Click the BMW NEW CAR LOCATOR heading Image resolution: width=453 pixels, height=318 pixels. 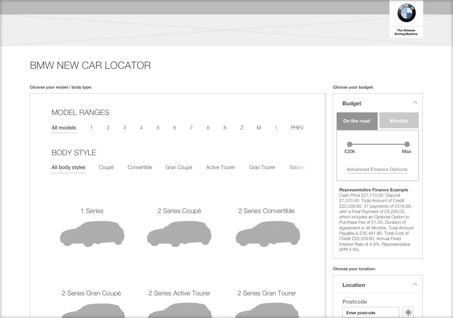click(90, 65)
